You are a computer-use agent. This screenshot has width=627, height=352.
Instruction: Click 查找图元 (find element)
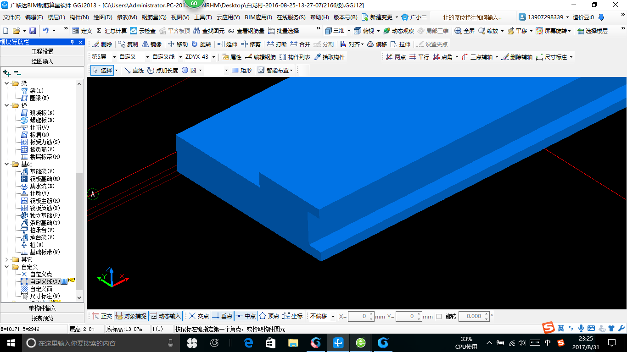(209, 31)
